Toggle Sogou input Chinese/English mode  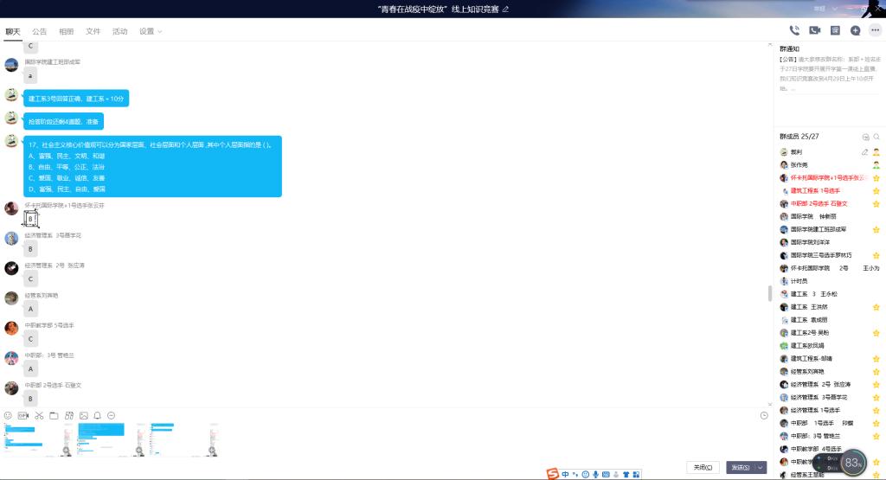[x=565, y=474]
